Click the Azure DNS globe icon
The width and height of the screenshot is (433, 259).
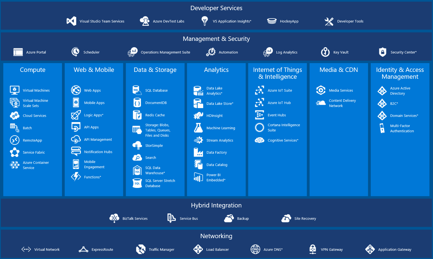pos(255,249)
